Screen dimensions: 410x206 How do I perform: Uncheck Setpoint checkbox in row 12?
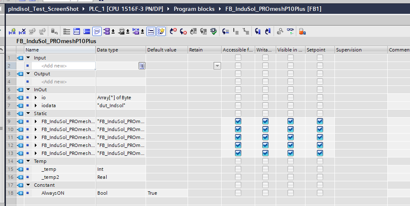click(320, 145)
